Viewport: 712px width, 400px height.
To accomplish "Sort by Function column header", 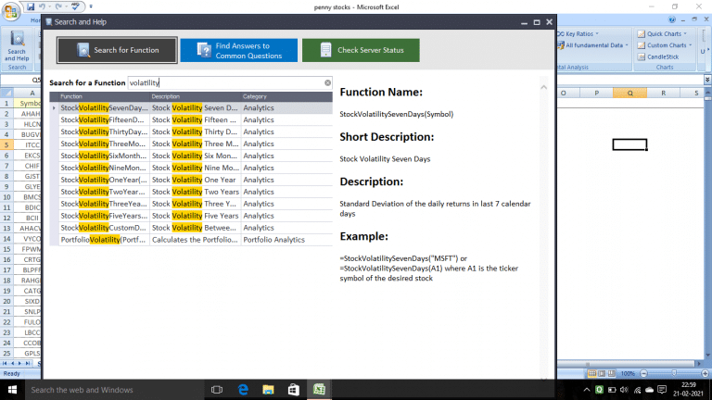I will 105,96.
